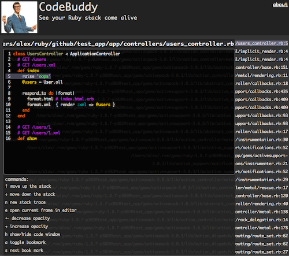Click the 'toggle bookmark' command
The image size is (289, 256).
tap(25, 242)
